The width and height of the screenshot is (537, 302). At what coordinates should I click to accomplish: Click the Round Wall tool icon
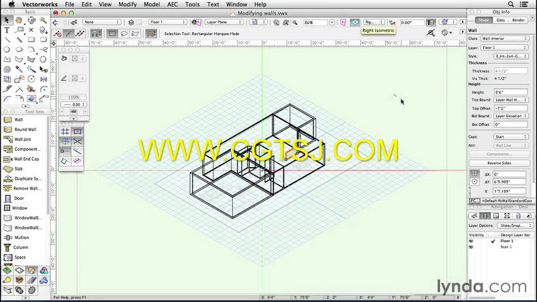click(x=7, y=130)
